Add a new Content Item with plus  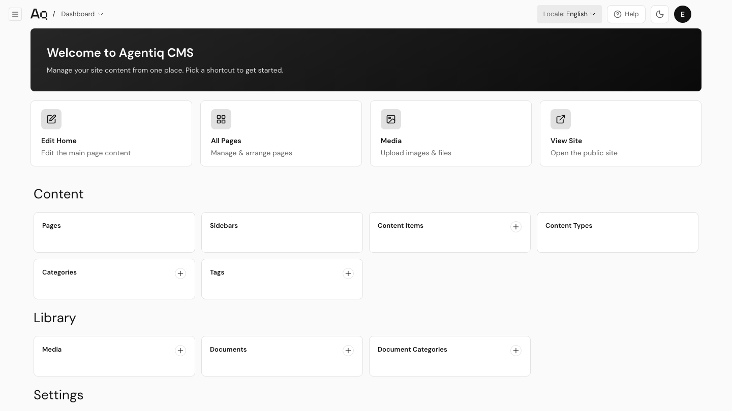pos(516,227)
